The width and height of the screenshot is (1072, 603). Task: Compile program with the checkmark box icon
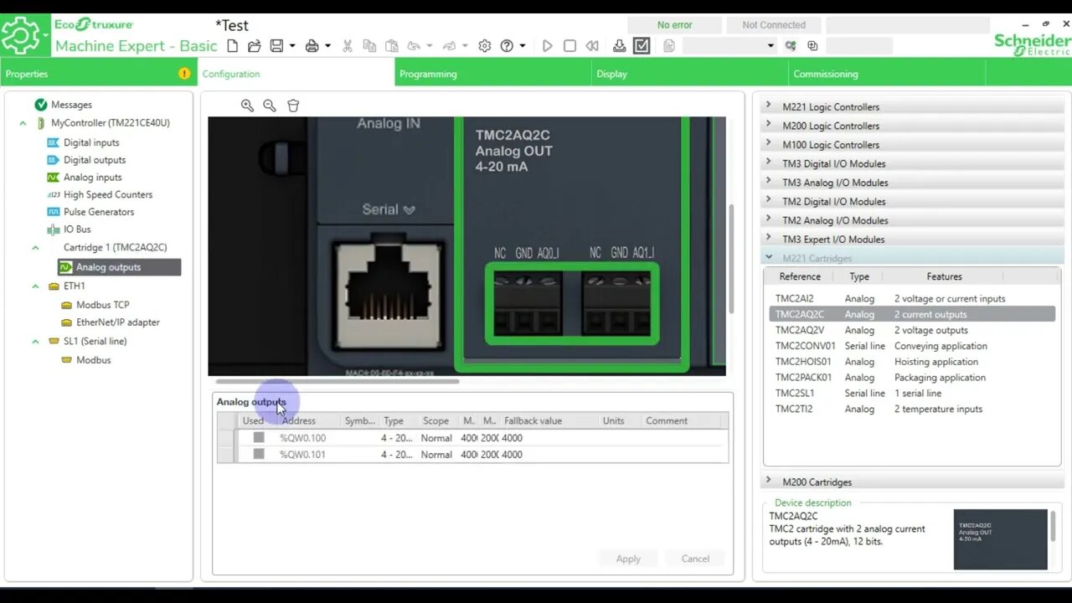[x=642, y=46]
